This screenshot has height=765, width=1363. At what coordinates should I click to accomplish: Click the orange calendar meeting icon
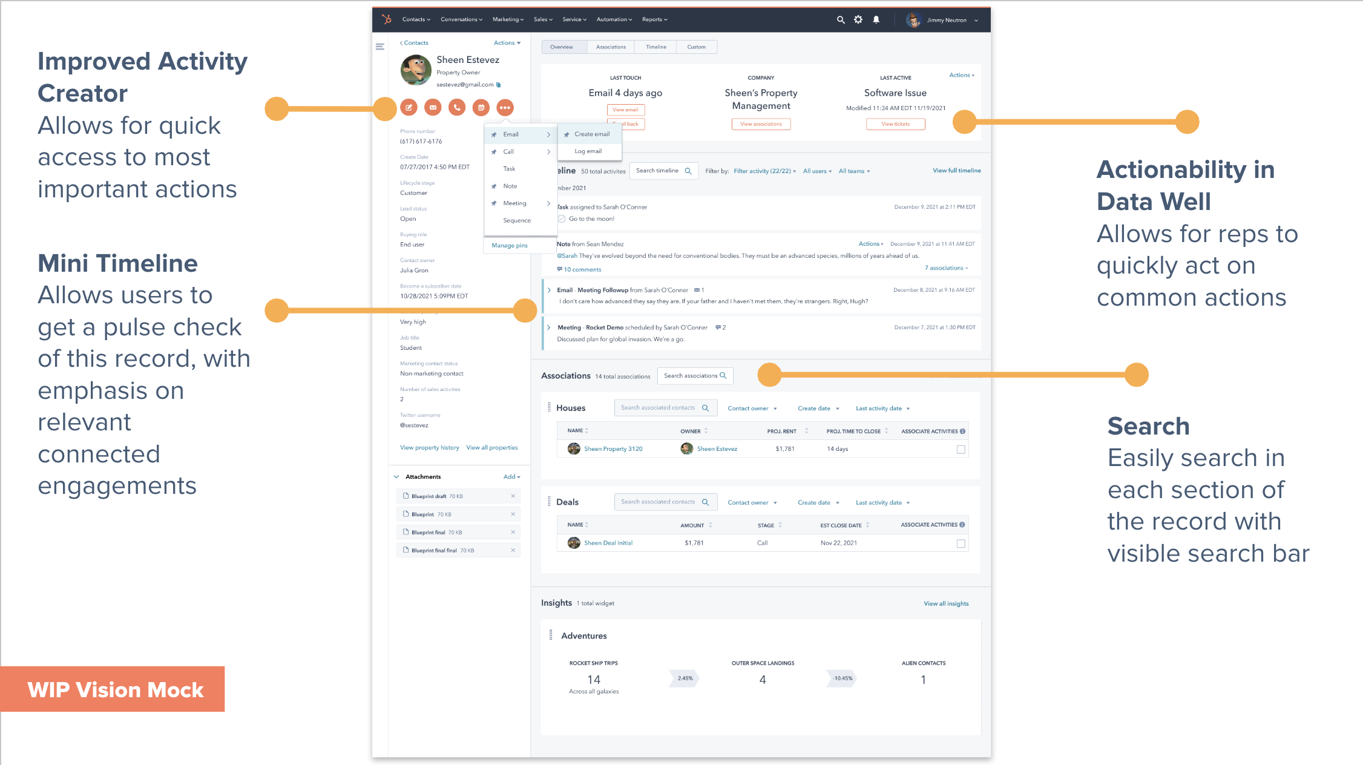coord(481,108)
